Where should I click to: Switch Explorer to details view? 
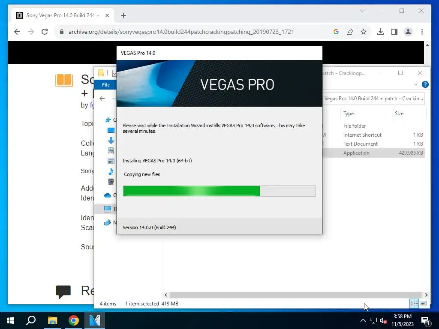pyautogui.click(x=415, y=303)
